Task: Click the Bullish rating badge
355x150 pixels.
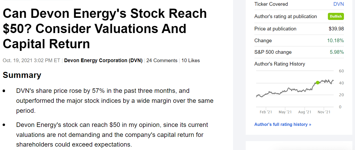Action: click(336, 16)
